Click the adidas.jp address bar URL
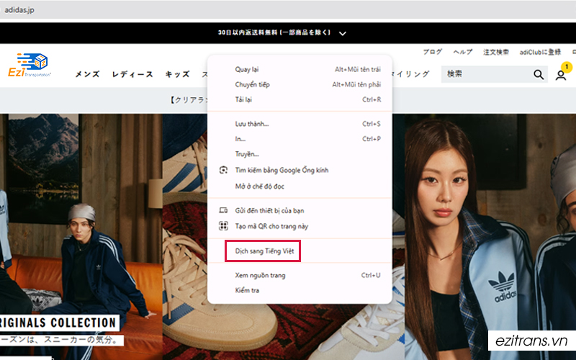 (x=19, y=10)
